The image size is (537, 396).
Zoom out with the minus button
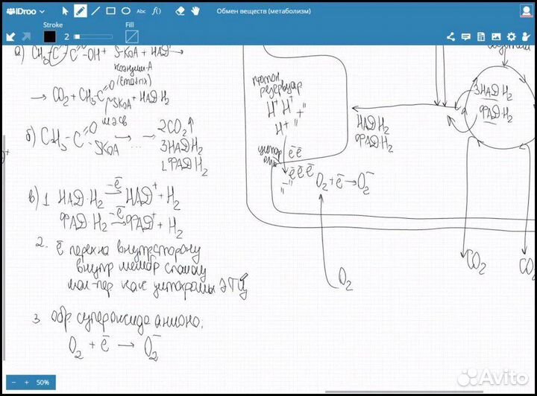(x=13, y=383)
